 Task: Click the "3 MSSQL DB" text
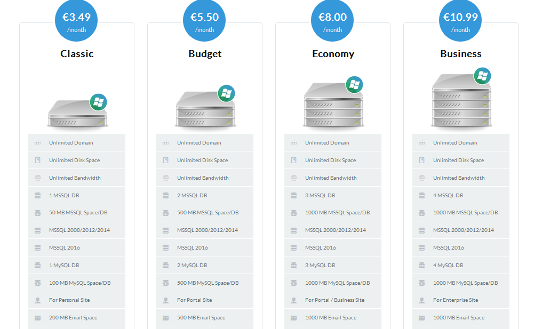pyautogui.click(x=320, y=196)
